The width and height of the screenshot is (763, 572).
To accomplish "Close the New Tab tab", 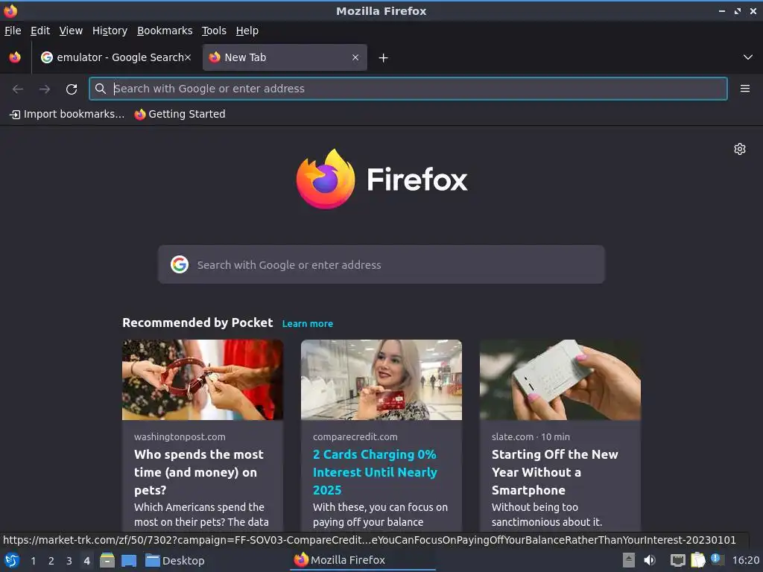I will [355, 57].
